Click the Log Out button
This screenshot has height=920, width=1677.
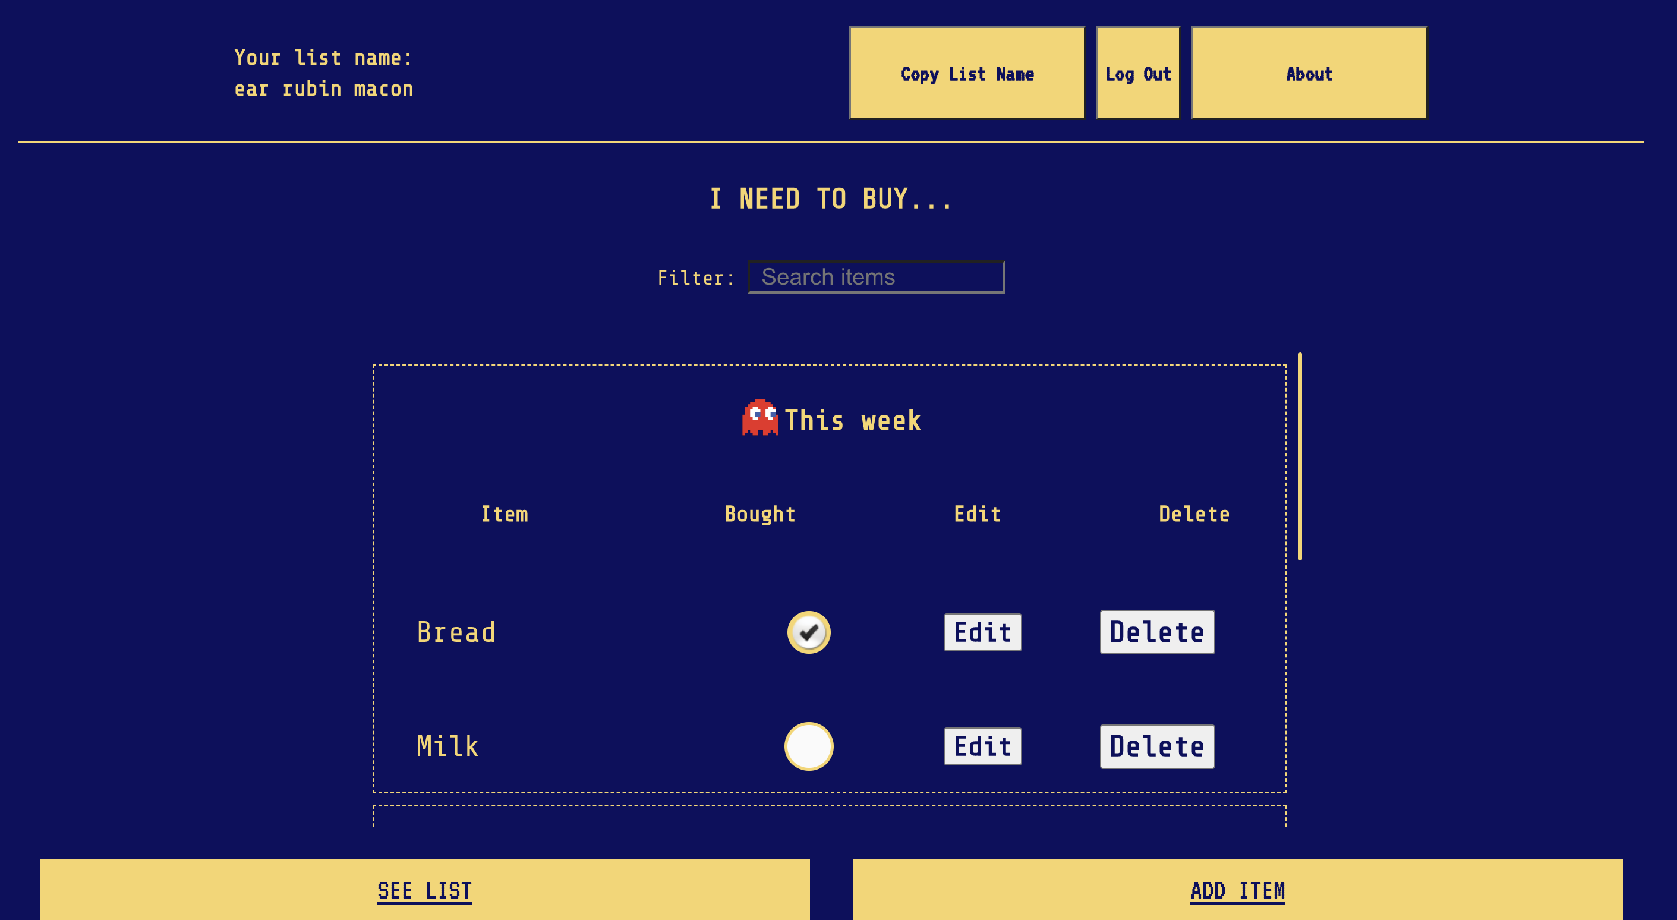click(x=1137, y=73)
